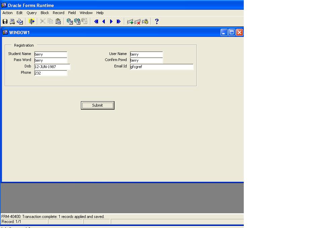Click the Insert Record icon

(x=130, y=21)
